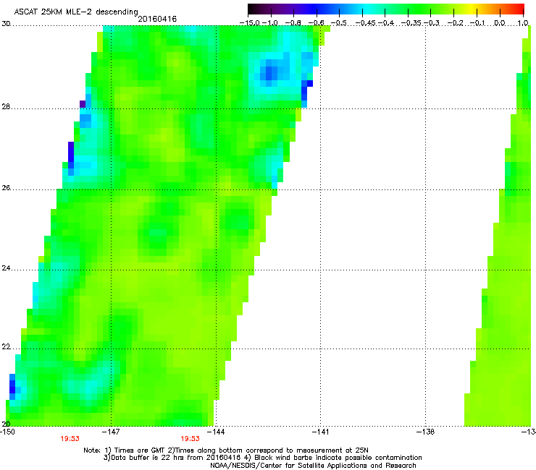536x470 pixels.
Task: Click the red 19:53 time below the -144 label
Action: tap(190, 439)
